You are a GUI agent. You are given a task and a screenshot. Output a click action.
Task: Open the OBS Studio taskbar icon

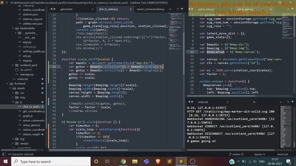[x=192, y=161]
